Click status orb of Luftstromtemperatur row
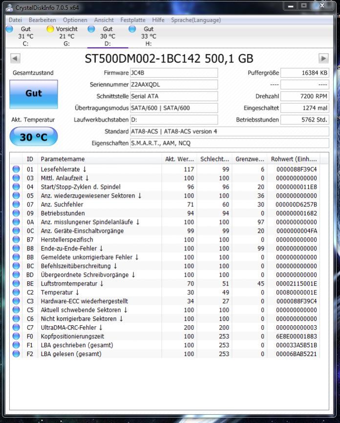Image resolution: width=340 pixels, height=423 pixels. [x=16, y=283]
